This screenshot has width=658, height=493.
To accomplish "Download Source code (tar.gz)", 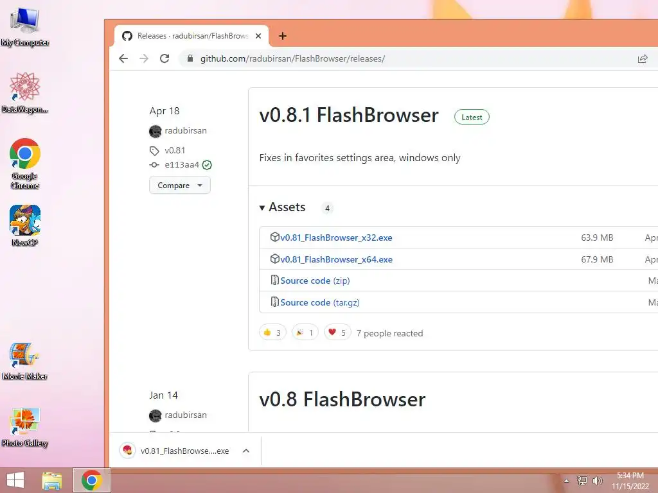I will (x=320, y=302).
